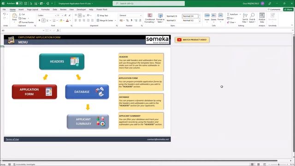Open the DATABASE blue button
295x166 pixels.
(x=87, y=92)
